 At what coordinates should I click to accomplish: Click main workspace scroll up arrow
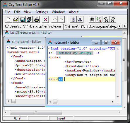(124, 33)
